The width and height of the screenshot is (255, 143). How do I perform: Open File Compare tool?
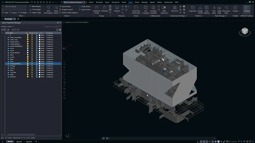point(146,10)
